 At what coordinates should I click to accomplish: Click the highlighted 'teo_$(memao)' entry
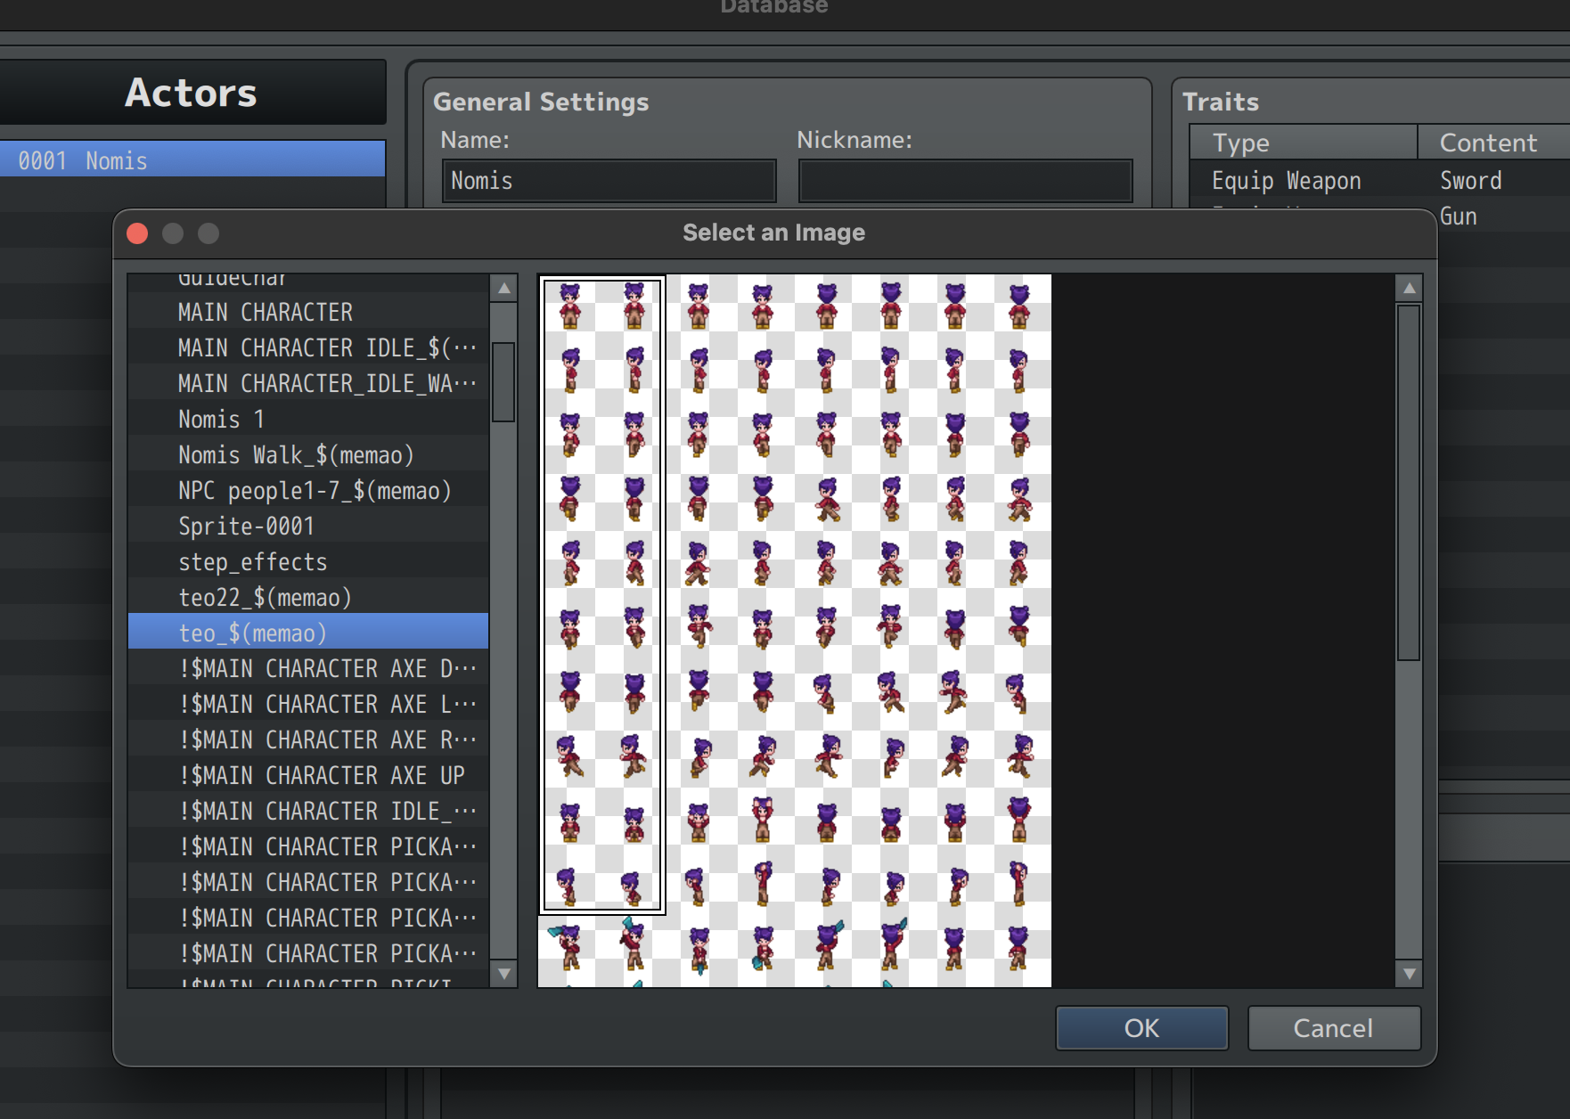(x=308, y=633)
